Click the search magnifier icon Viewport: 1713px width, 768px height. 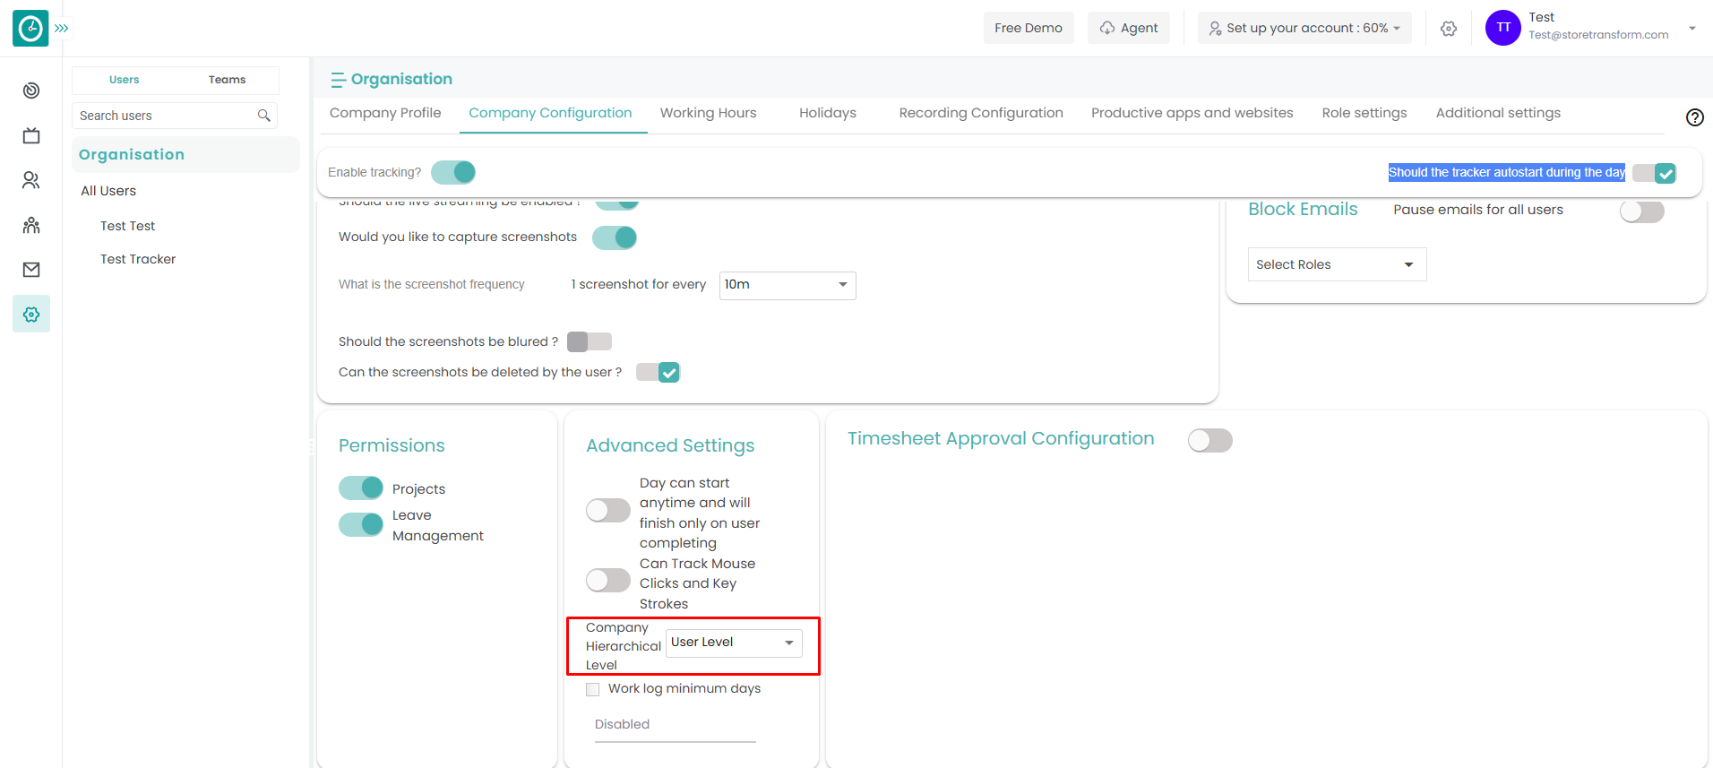(x=264, y=116)
